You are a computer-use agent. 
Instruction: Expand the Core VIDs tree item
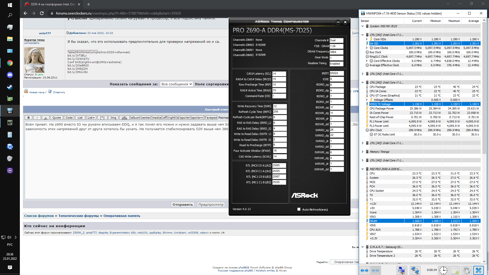pyautogui.click(x=367, y=39)
